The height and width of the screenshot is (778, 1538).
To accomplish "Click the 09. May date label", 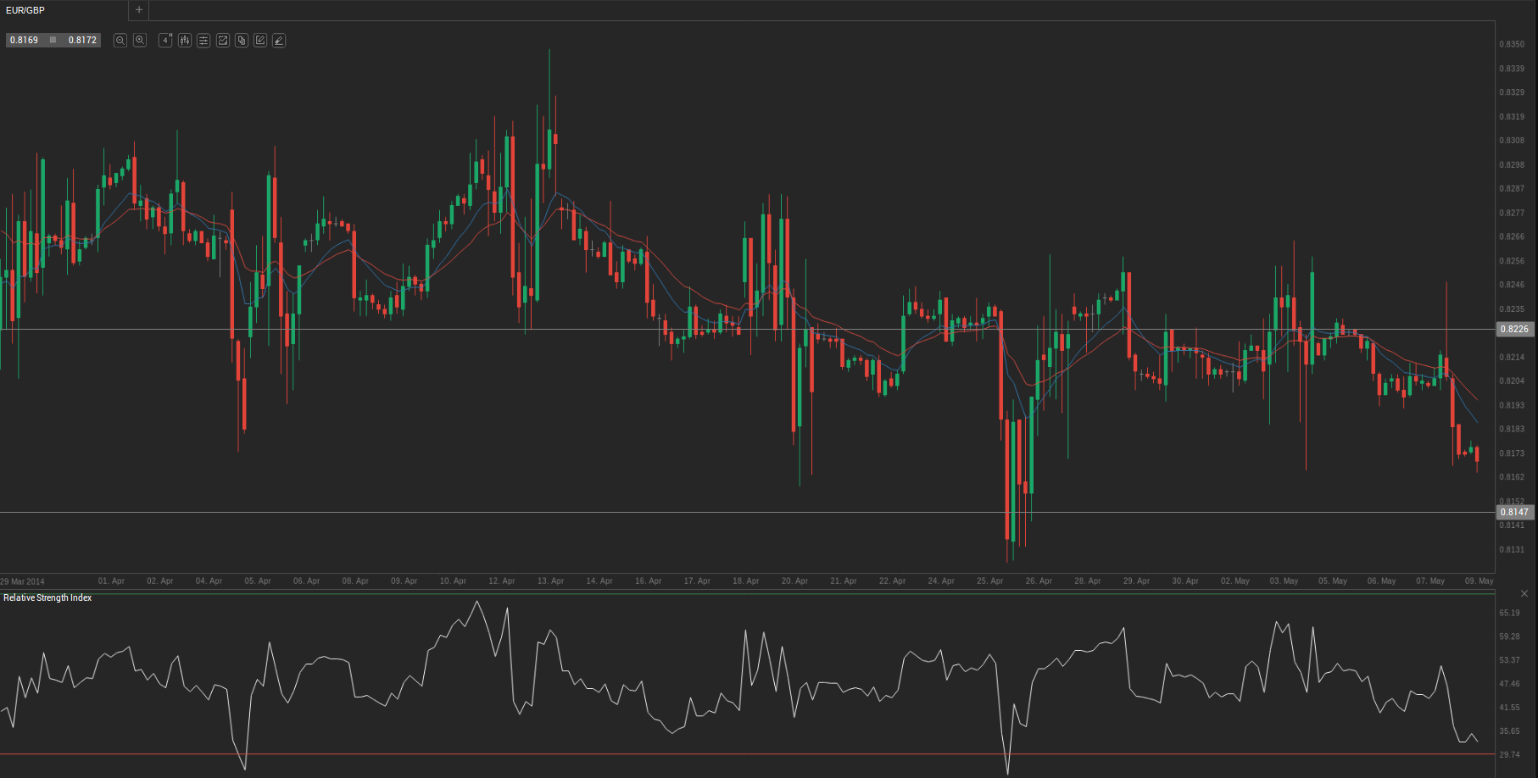I will coord(1479,581).
